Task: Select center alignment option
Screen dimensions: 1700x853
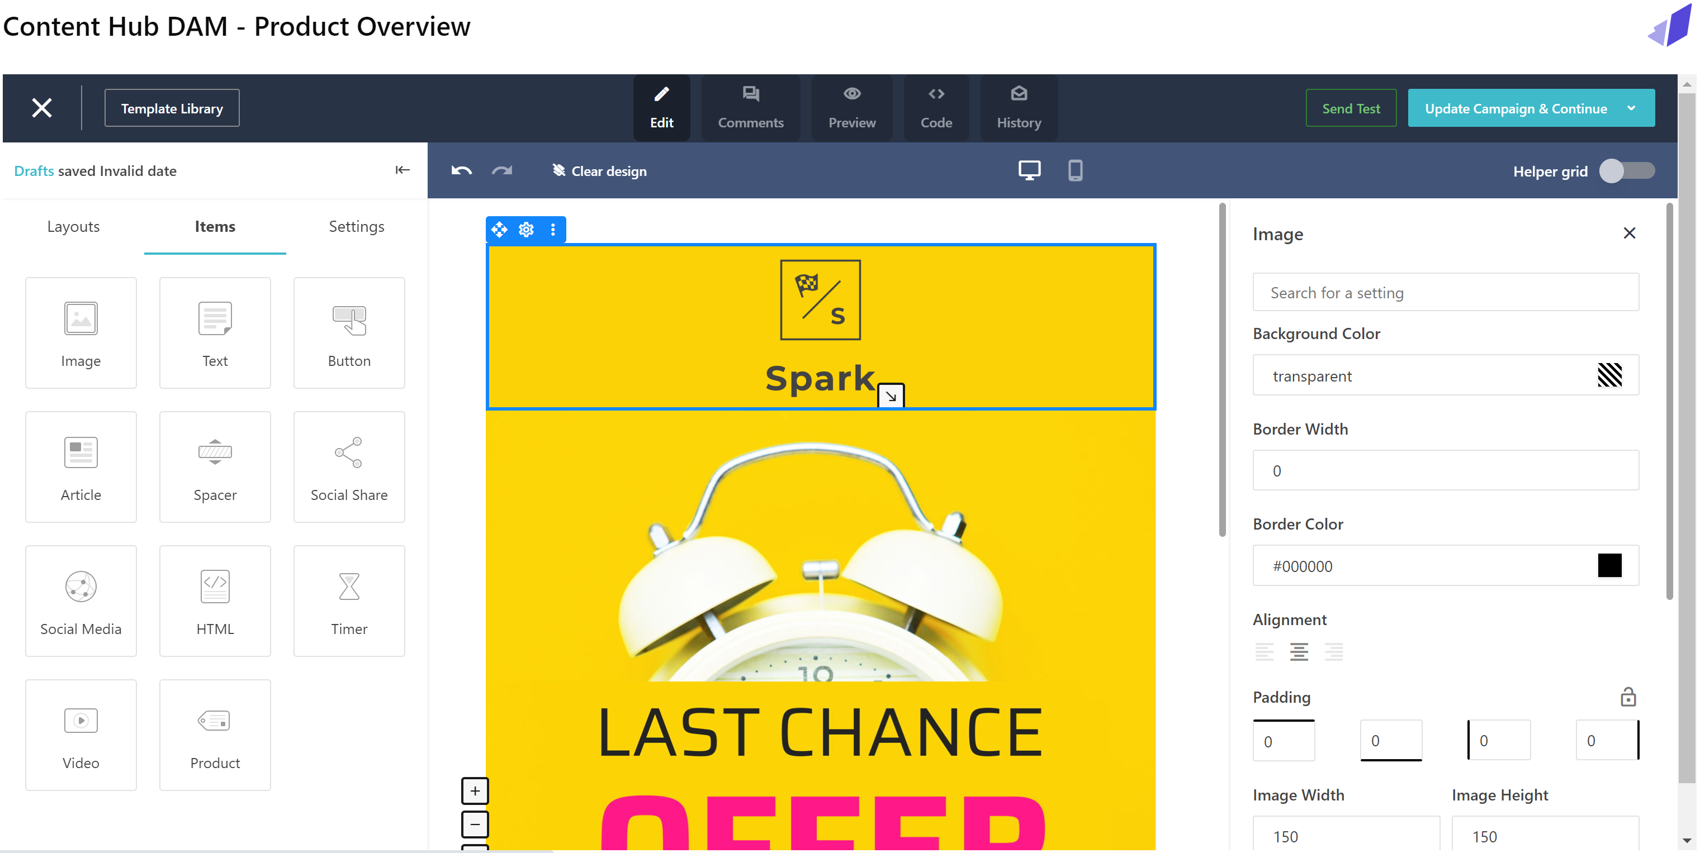Action: pos(1299,652)
